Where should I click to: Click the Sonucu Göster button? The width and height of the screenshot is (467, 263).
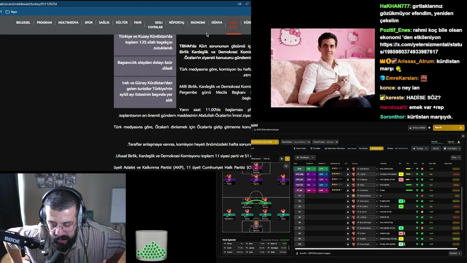(417, 128)
